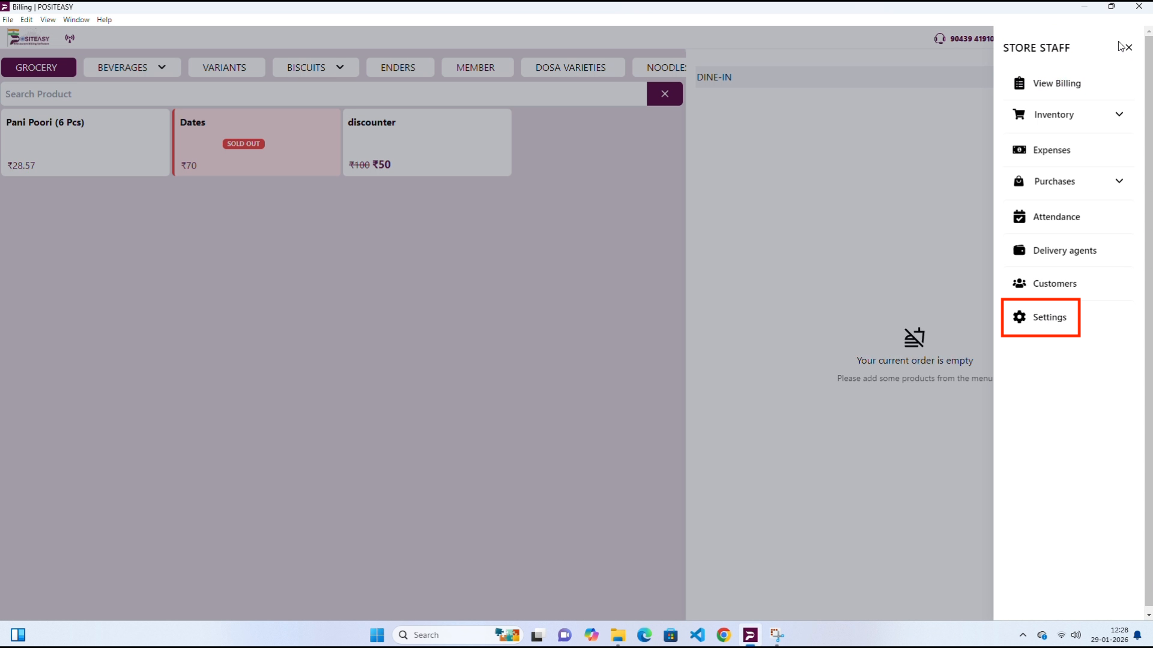1153x648 pixels.
Task: Select the Expenses cash icon
Action: click(1020, 149)
